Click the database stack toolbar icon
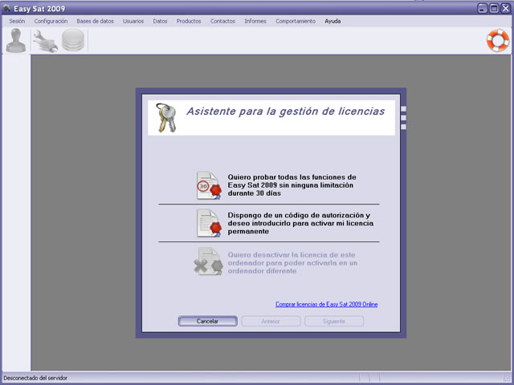 pos(73,40)
